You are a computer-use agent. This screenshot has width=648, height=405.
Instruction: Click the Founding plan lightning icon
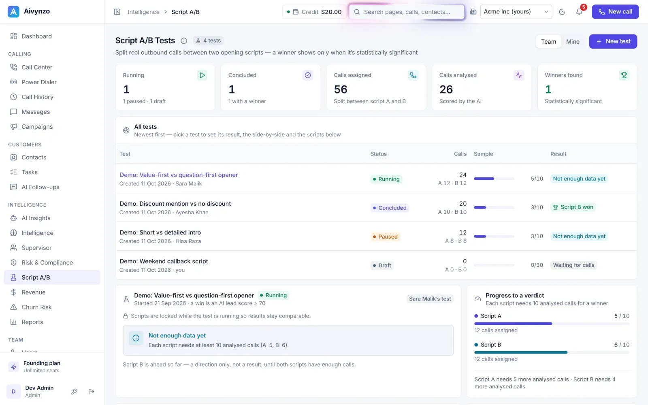(x=14, y=367)
